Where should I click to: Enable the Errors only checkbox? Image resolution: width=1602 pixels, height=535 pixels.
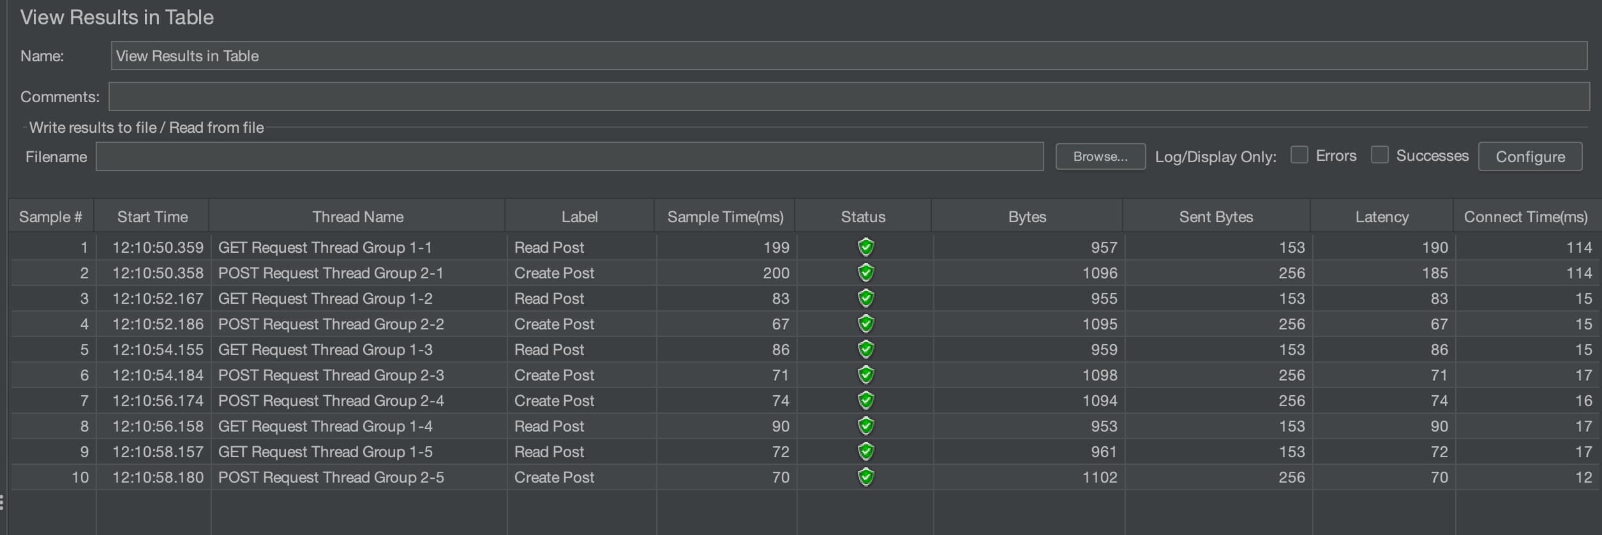click(1299, 155)
